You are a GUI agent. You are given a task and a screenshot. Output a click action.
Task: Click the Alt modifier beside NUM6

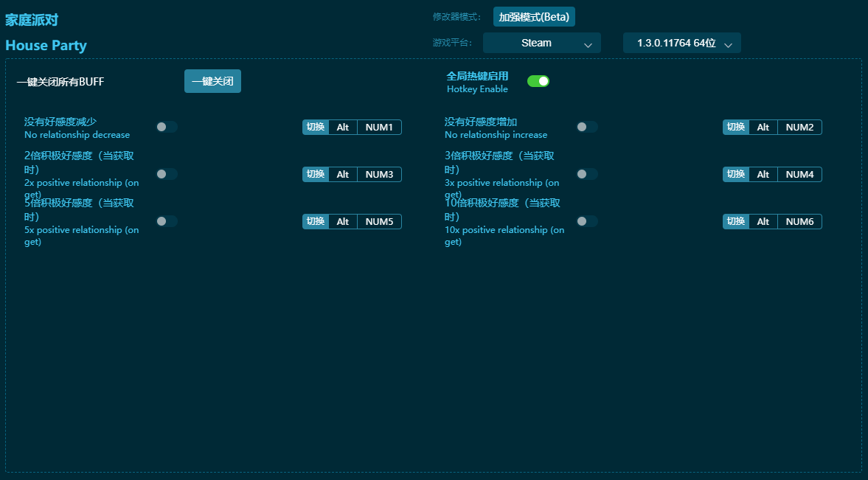[x=763, y=221]
